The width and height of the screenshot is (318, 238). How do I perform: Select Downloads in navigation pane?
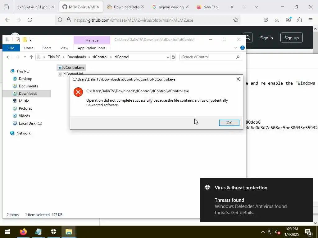pyautogui.click(x=28, y=94)
